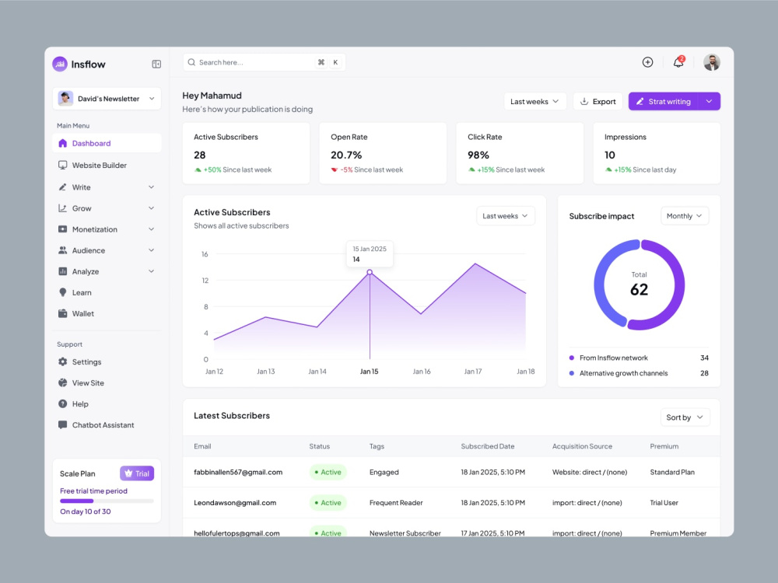Open the Settings menu item

tap(107, 362)
